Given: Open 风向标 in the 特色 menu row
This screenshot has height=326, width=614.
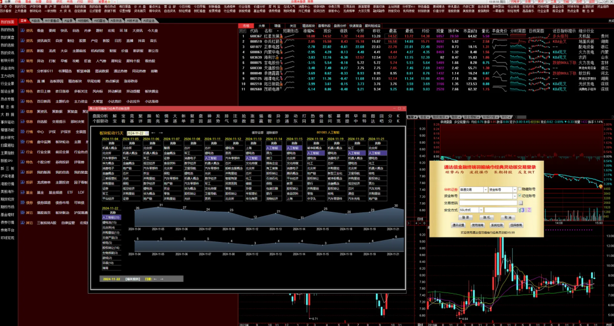Looking at the screenshot, I should point(98,91).
